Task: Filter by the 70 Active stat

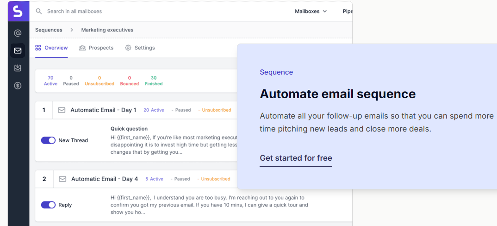Action: click(50, 81)
